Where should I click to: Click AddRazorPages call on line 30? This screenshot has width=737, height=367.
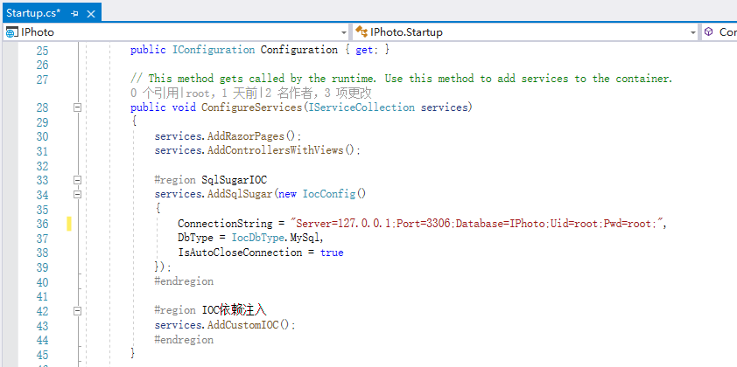click(246, 136)
